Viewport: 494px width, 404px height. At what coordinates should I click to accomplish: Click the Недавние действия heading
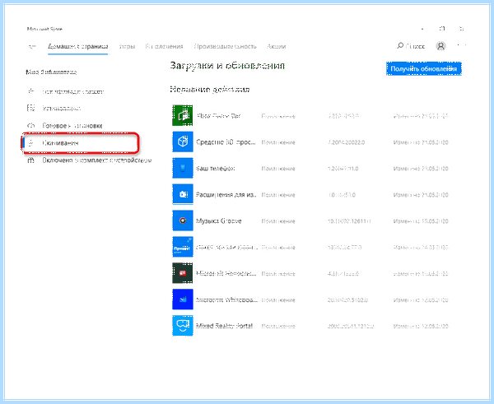tap(210, 90)
